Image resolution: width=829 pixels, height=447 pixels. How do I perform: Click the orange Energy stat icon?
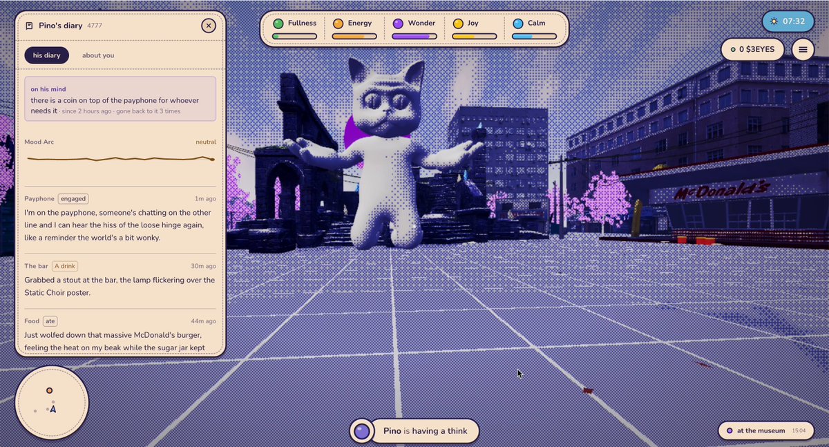point(338,23)
